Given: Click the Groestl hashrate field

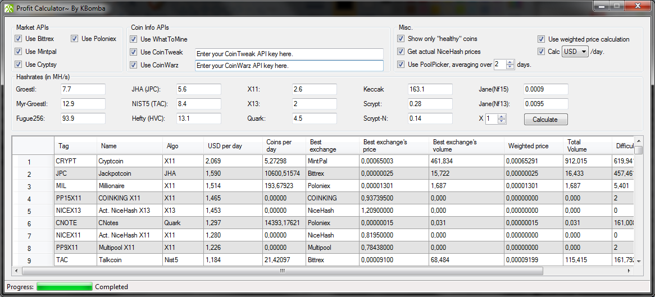Looking at the screenshot, I should [x=83, y=89].
